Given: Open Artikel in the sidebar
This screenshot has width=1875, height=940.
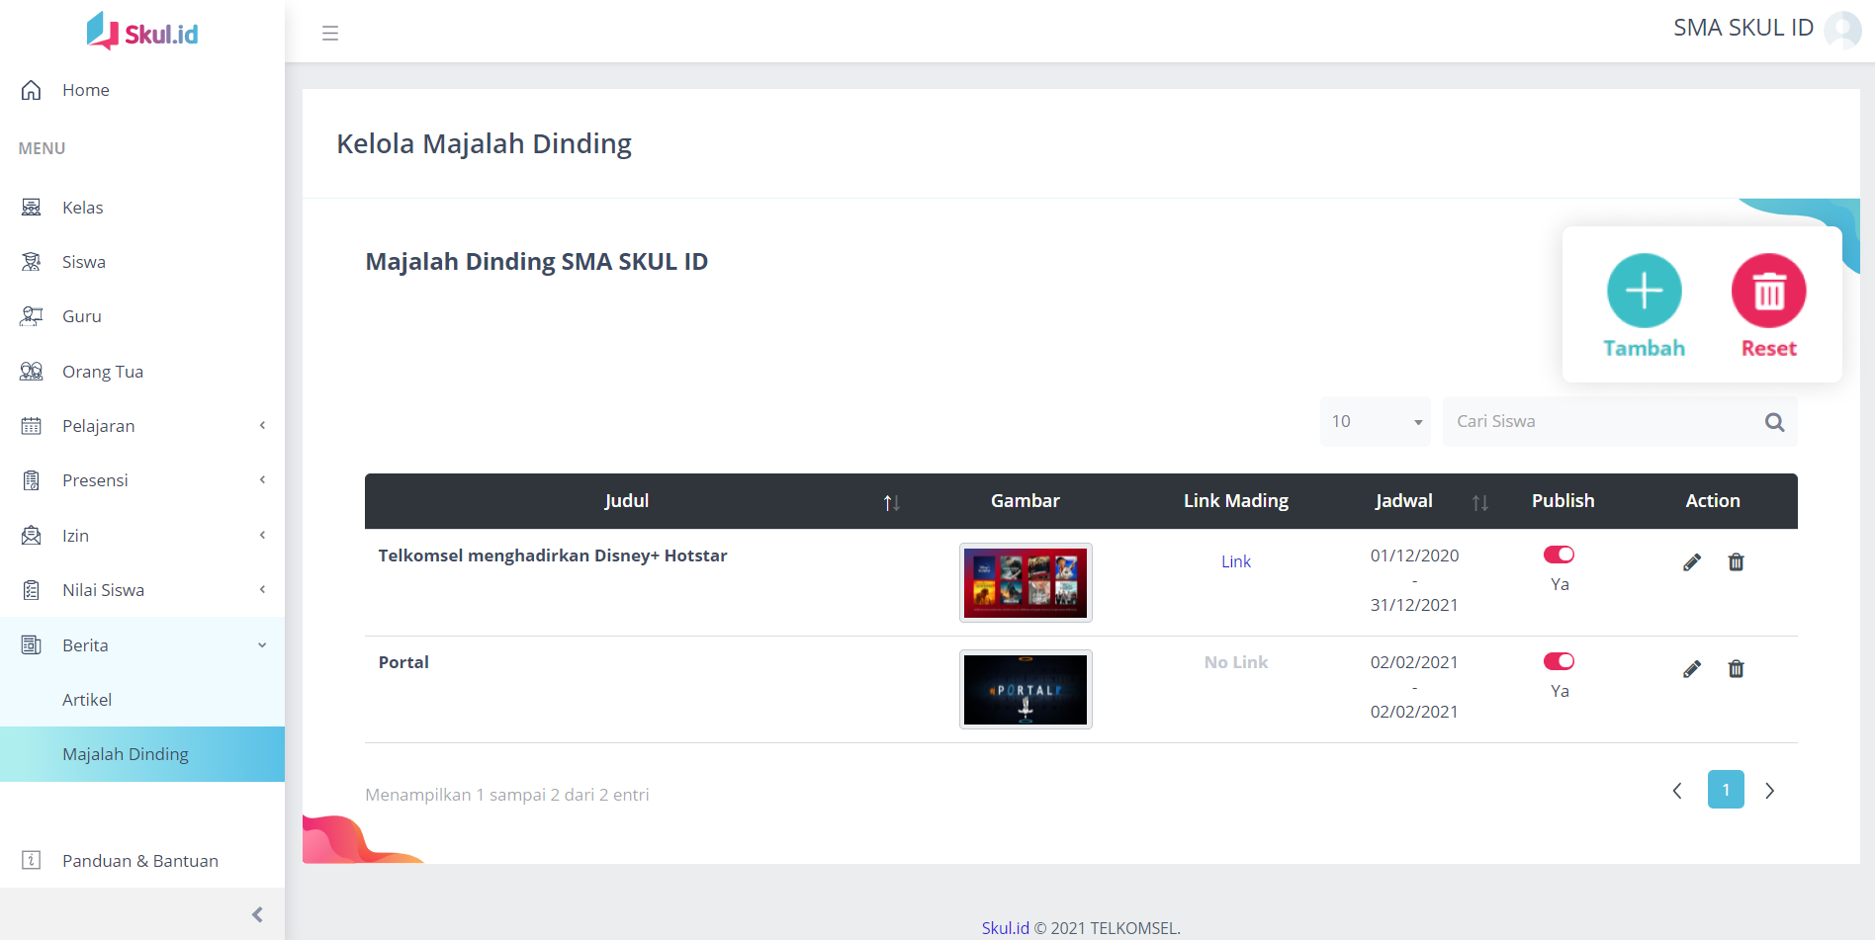Looking at the screenshot, I should [x=87, y=700].
